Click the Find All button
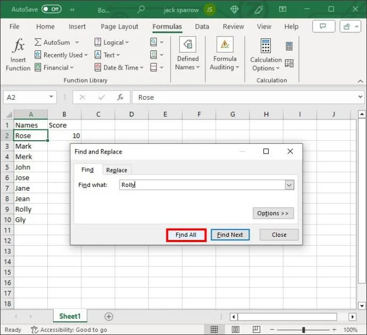Image resolution: width=367 pixels, height=335 pixels. [x=186, y=235]
